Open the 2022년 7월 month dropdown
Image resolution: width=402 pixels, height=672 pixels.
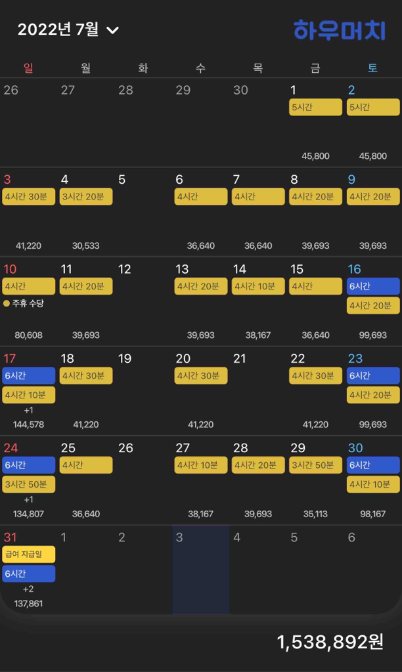point(68,30)
